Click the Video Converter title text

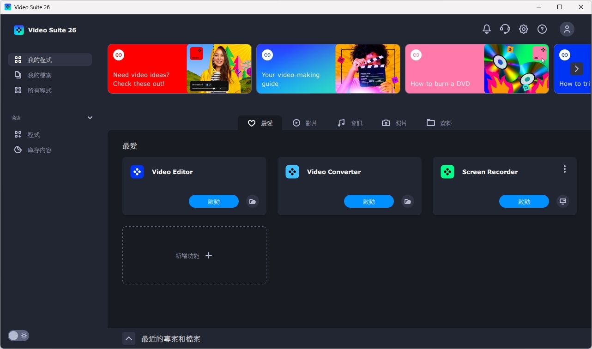point(334,172)
